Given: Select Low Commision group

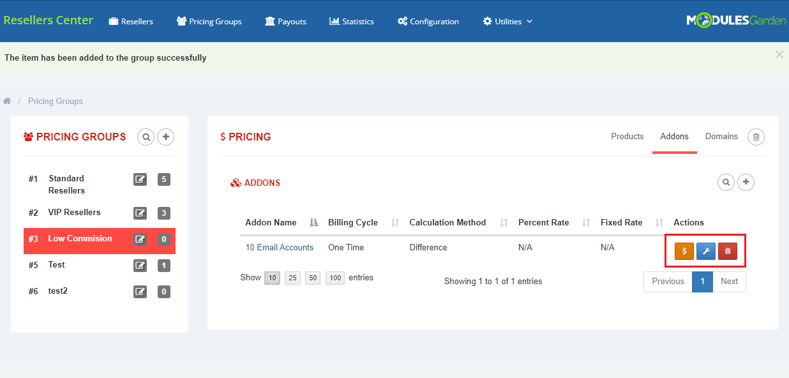Looking at the screenshot, I should (80, 238).
